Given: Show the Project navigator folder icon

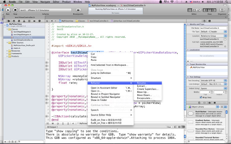Looking at the screenshot, I should [9, 21].
